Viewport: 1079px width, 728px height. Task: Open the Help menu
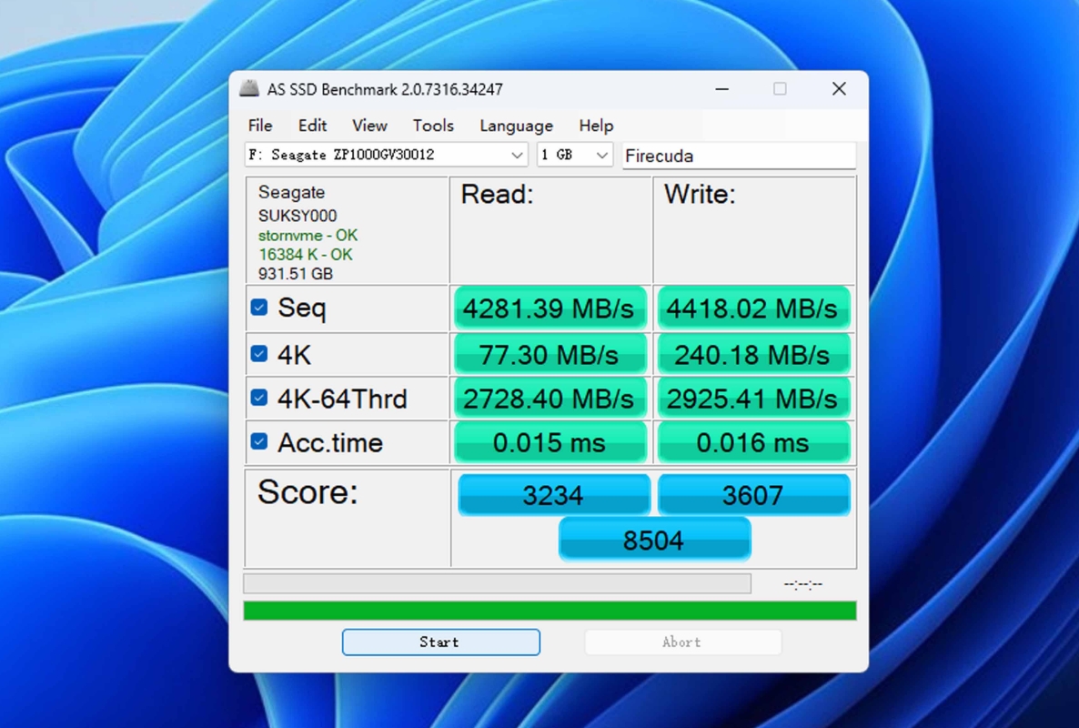pos(596,126)
